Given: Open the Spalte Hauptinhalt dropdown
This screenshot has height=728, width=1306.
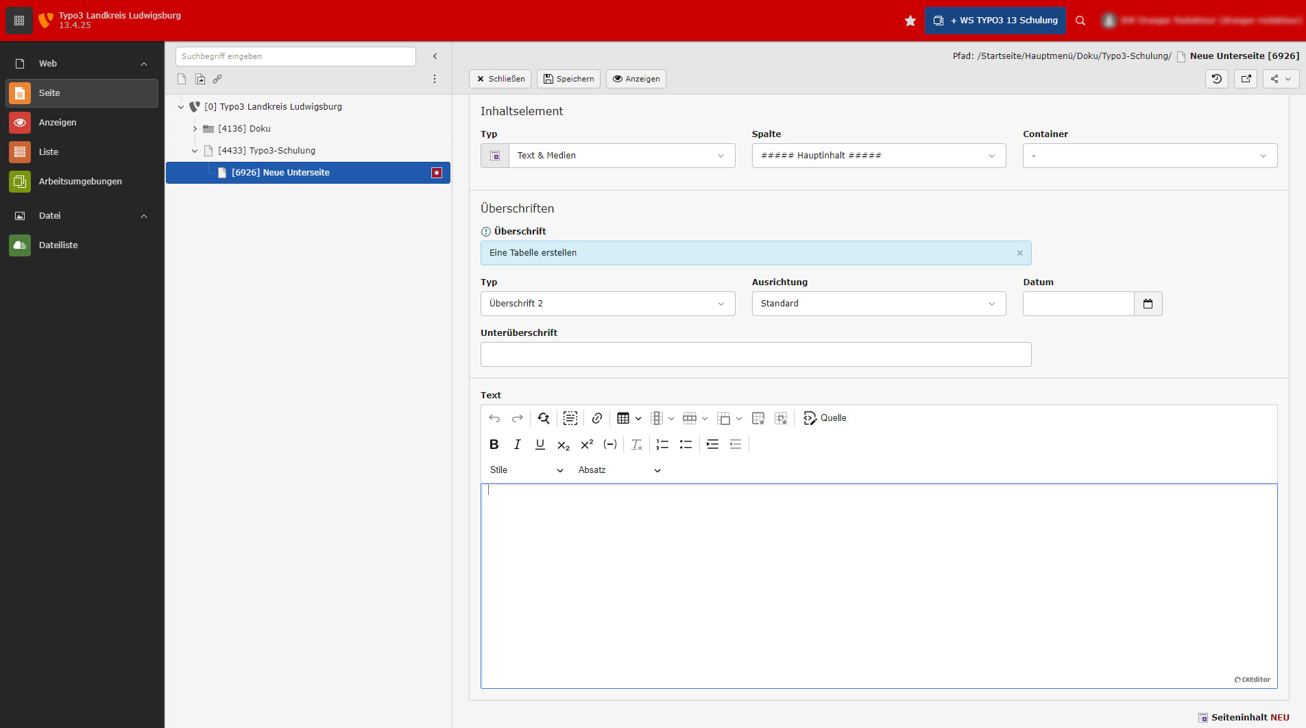Looking at the screenshot, I should 878,156.
